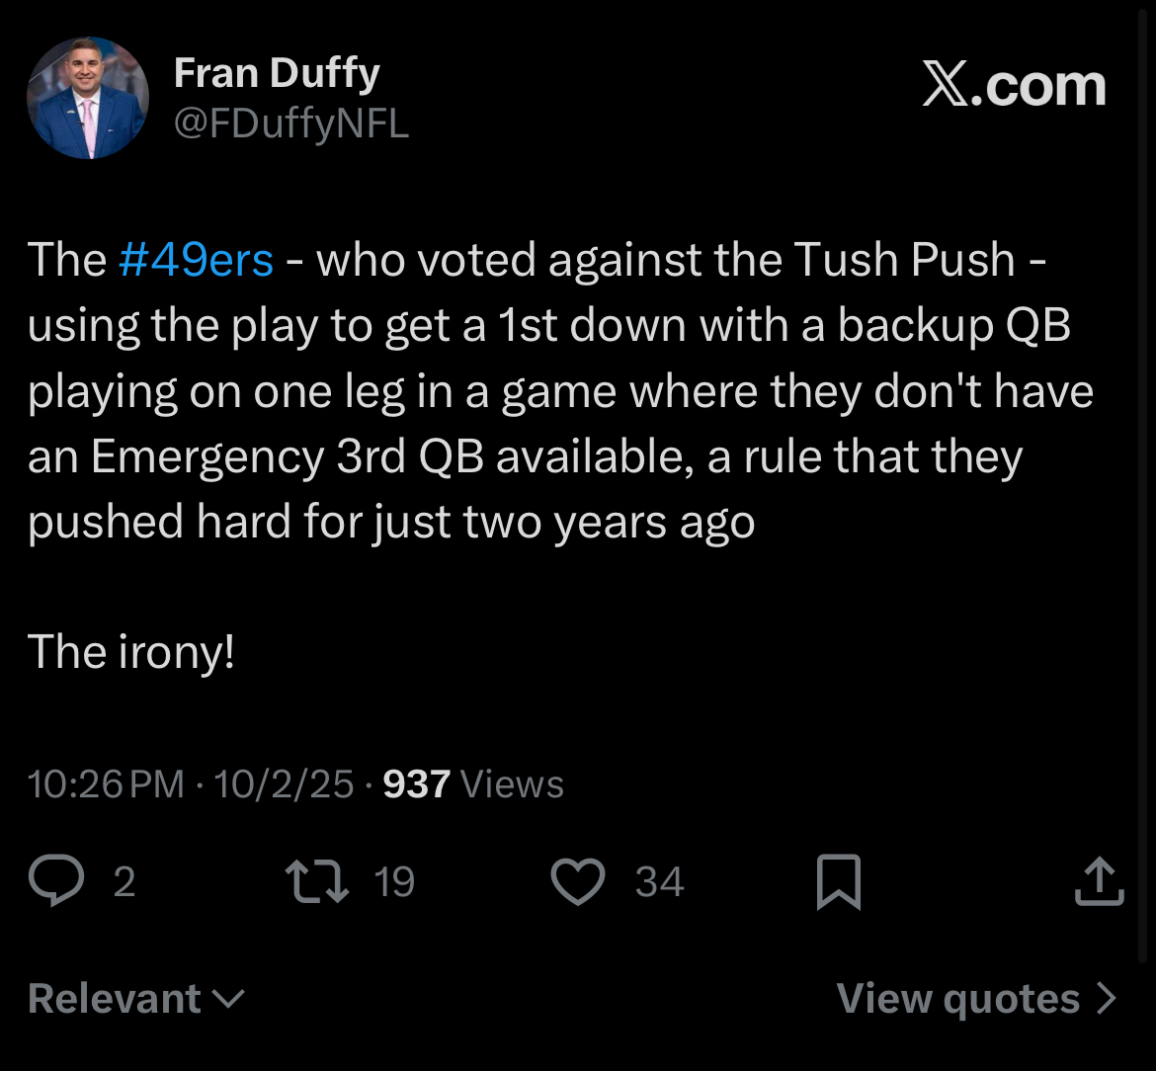
Task: Click the chevron beside Relevant
Action: coord(228,999)
